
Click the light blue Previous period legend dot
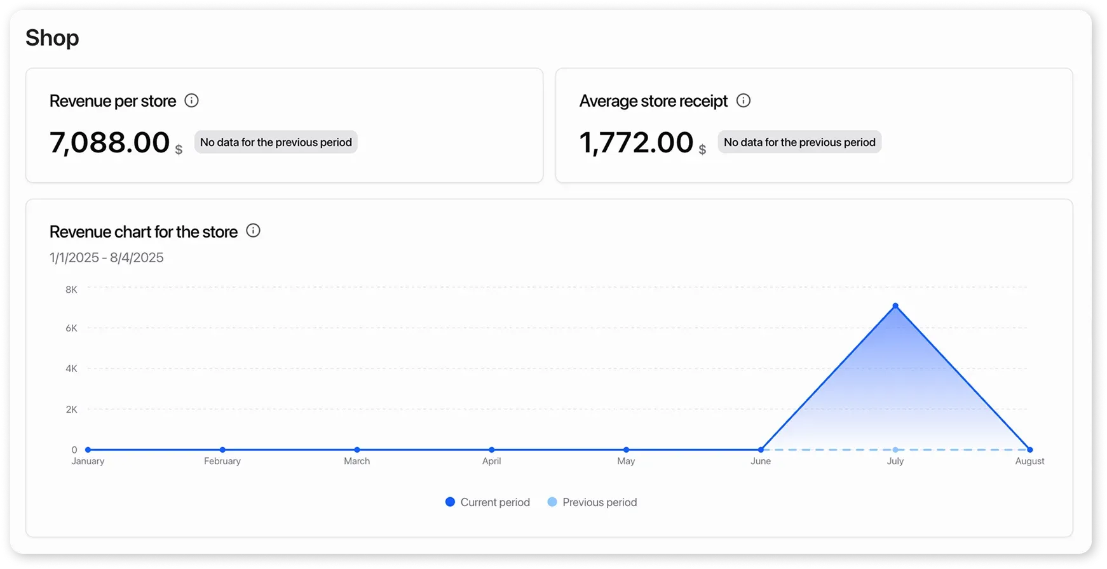[552, 502]
